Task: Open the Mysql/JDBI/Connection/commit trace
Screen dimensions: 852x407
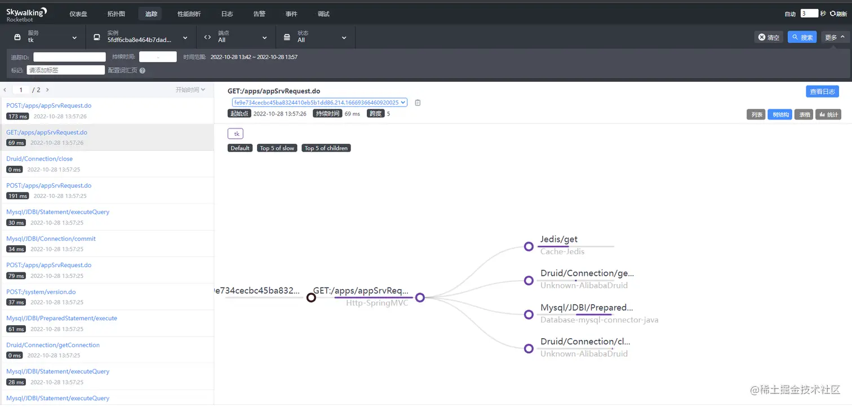Action: pos(107,244)
